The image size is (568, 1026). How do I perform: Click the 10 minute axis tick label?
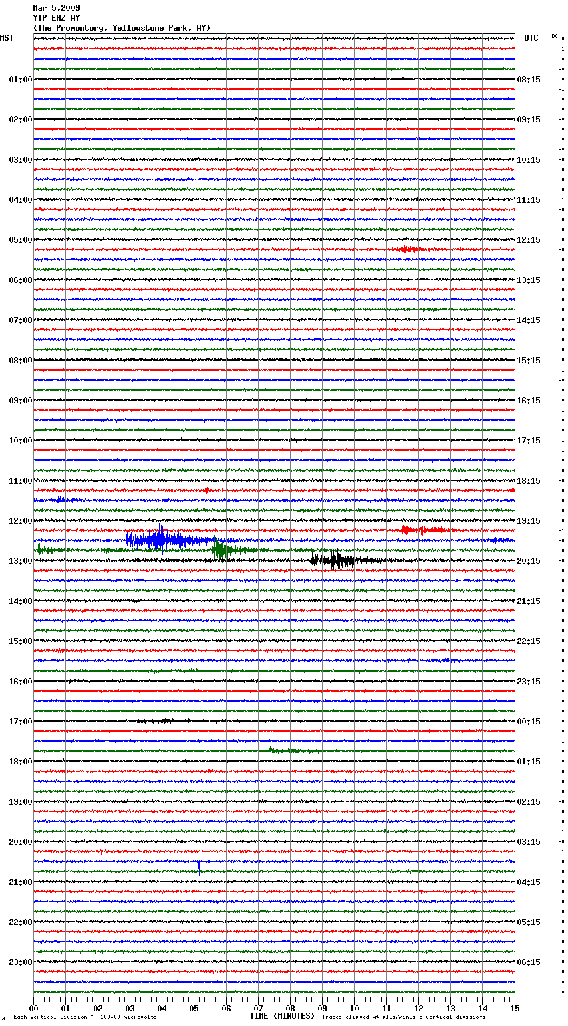[354, 1008]
